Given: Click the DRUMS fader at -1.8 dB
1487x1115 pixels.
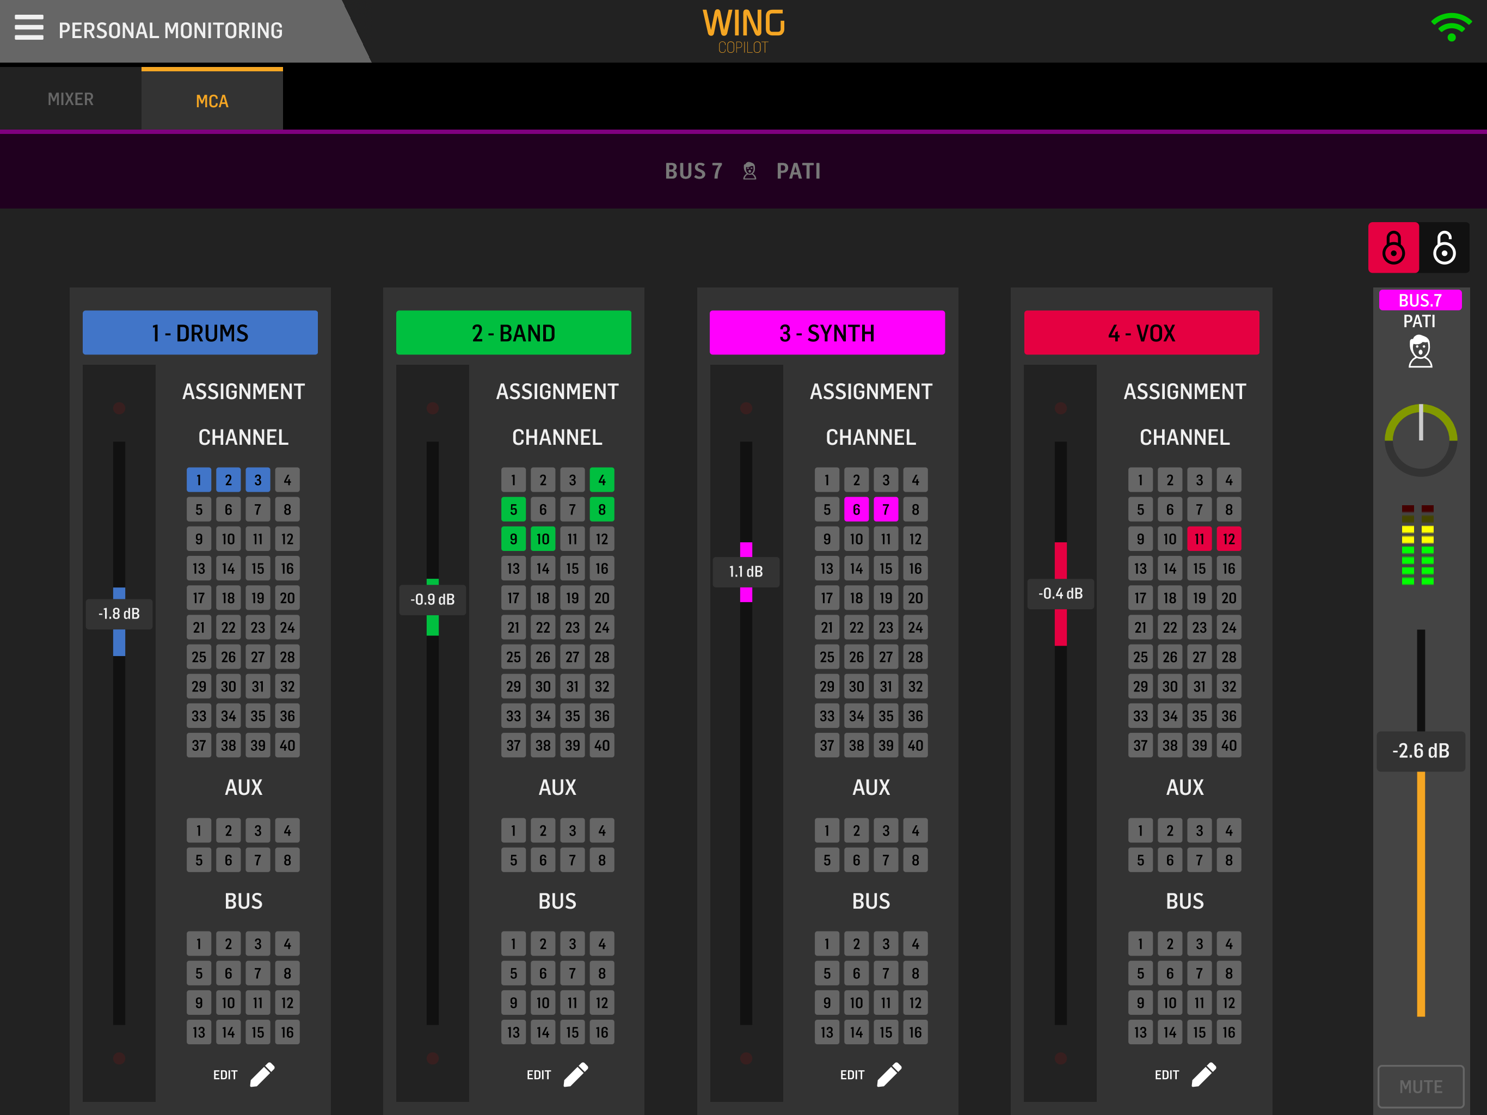Looking at the screenshot, I should coord(119,614).
